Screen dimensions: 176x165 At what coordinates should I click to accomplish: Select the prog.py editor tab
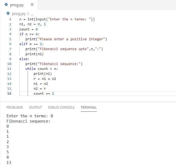click(x=19, y=5)
